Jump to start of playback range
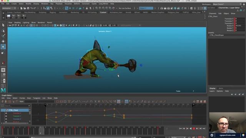This screenshot has width=246, height=138. (x=180, y=128)
